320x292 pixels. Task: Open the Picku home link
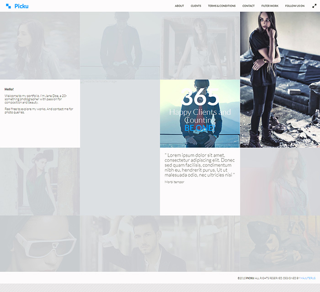click(x=21, y=6)
